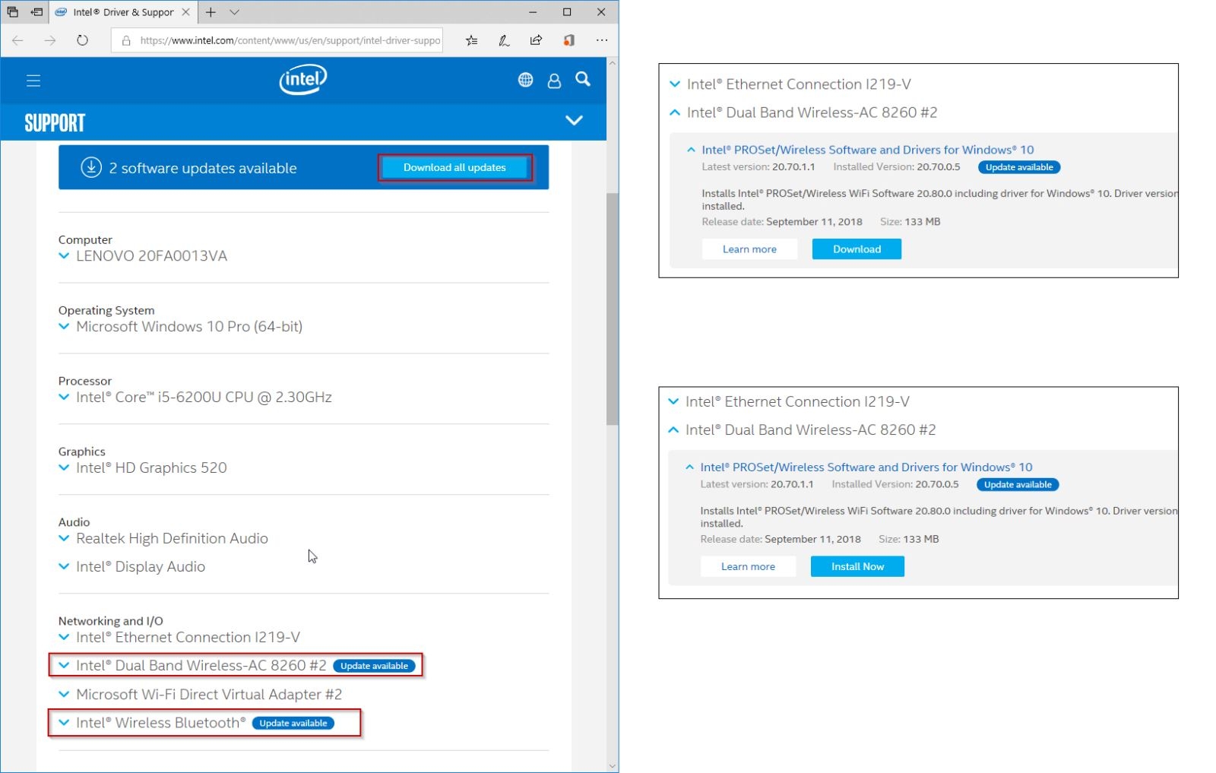Click the Add to favorites icon
Screen dimensions: 1216x773
click(472, 40)
